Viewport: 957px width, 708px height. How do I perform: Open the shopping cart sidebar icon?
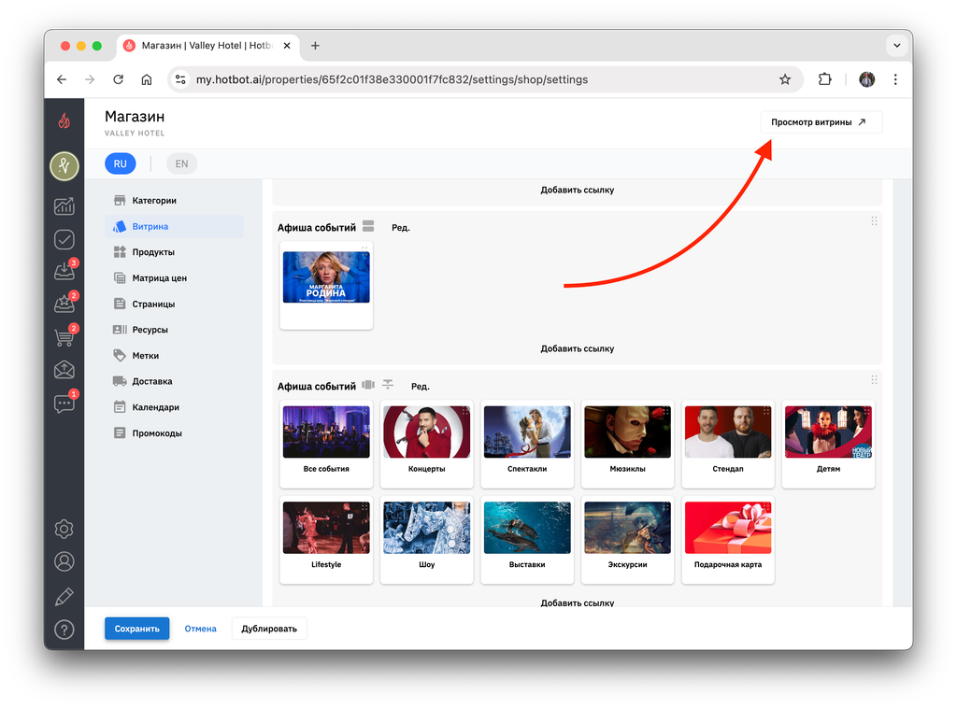(x=64, y=336)
